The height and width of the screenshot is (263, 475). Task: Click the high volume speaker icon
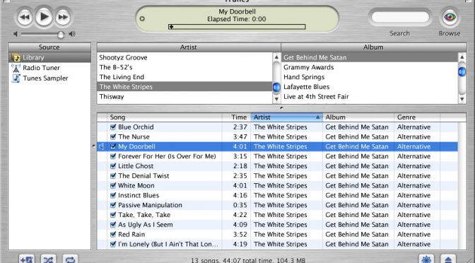click(72, 34)
